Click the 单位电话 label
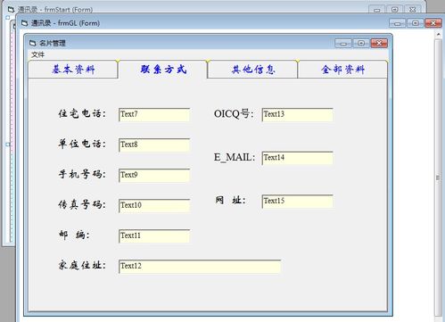The width and height of the screenshot is (445, 322). [82, 144]
